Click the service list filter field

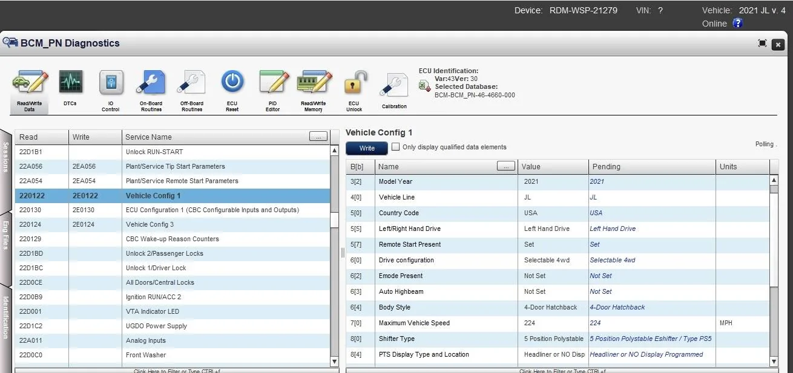click(x=177, y=370)
